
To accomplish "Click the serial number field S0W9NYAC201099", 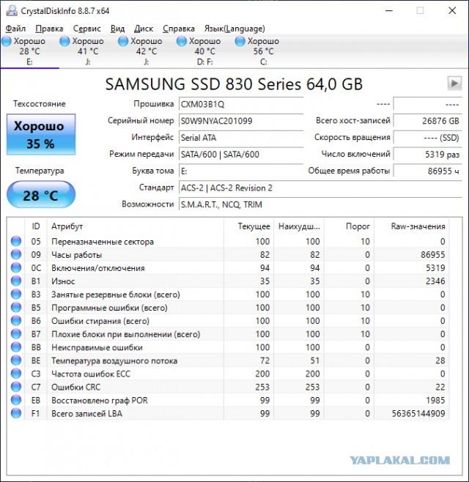I will [241, 121].
